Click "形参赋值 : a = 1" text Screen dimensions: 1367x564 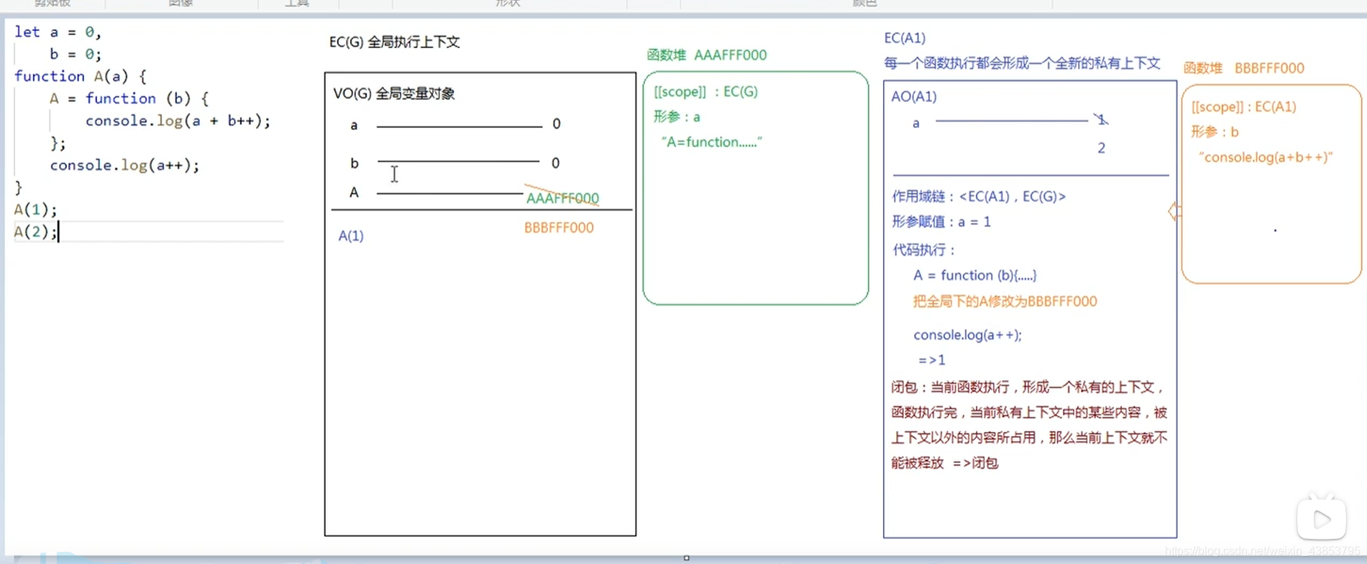click(941, 222)
